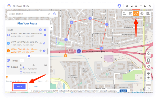The height and width of the screenshot is (100, 158).
Task: Click the Times input field
Action: (22, 61)
